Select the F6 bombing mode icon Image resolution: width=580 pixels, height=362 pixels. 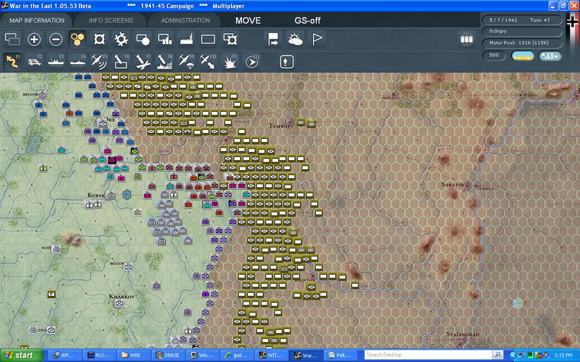(x=121, y=61)
